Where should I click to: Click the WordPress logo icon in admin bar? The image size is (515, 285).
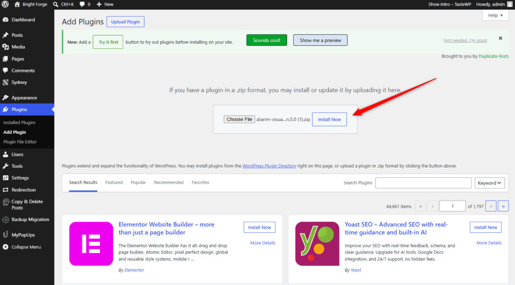coord(5,4)
